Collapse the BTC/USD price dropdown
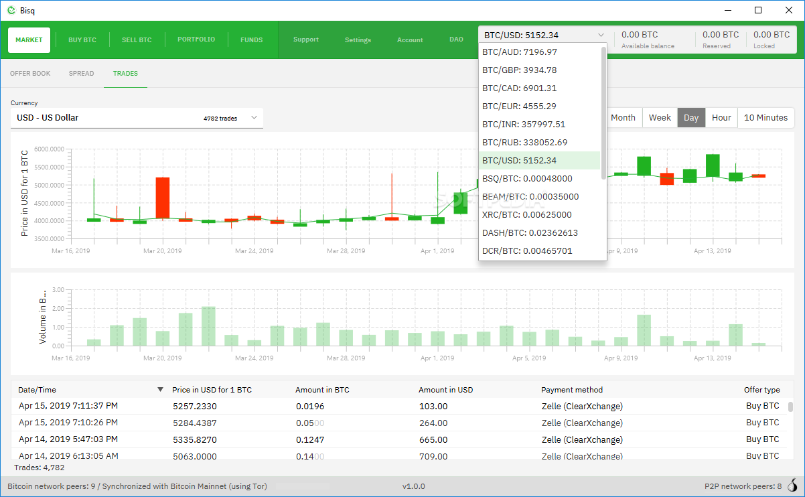805x497 pixels. point(601,35)
